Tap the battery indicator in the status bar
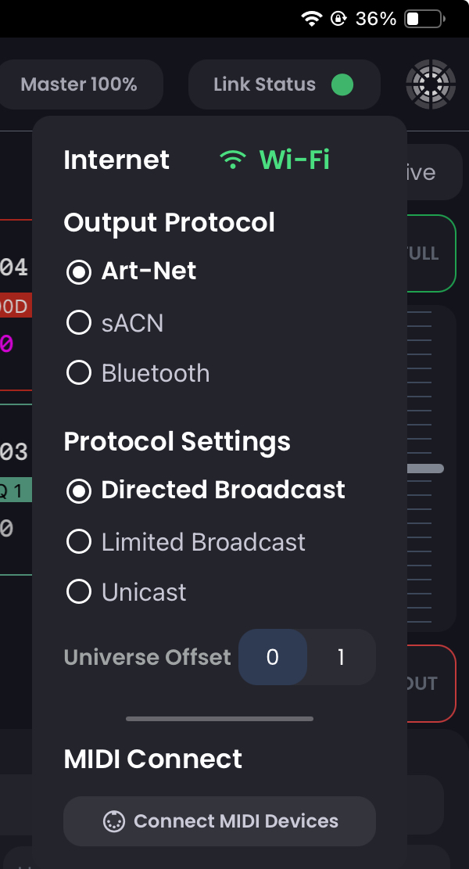This screenshot has height=869, width=469. tap(423, 17)
